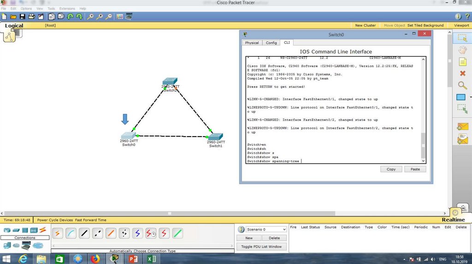Reset zoom with middle magnifier icon

[100, 17]
